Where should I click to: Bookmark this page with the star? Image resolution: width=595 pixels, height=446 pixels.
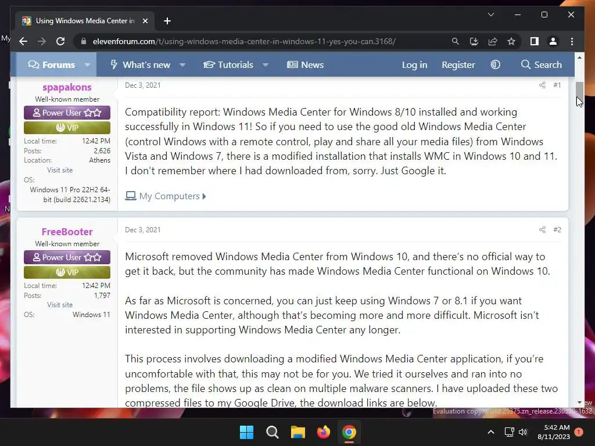click(511, 41)
